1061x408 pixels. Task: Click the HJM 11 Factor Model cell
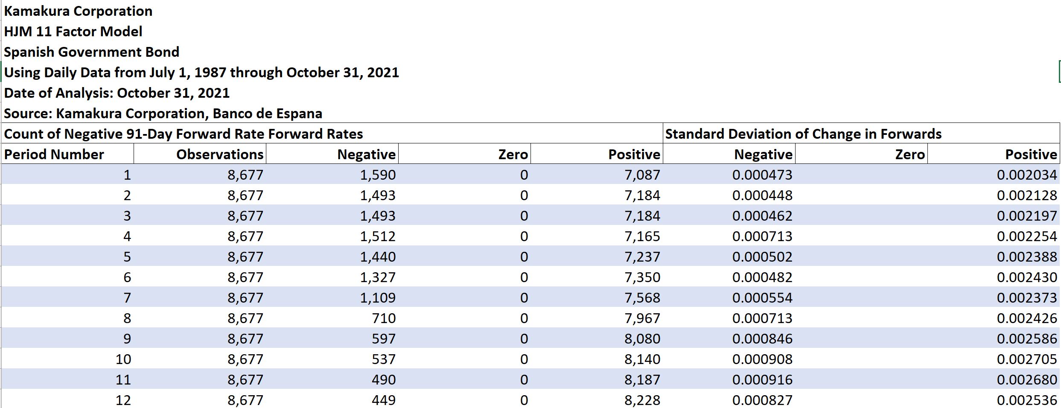coord(73,32)
